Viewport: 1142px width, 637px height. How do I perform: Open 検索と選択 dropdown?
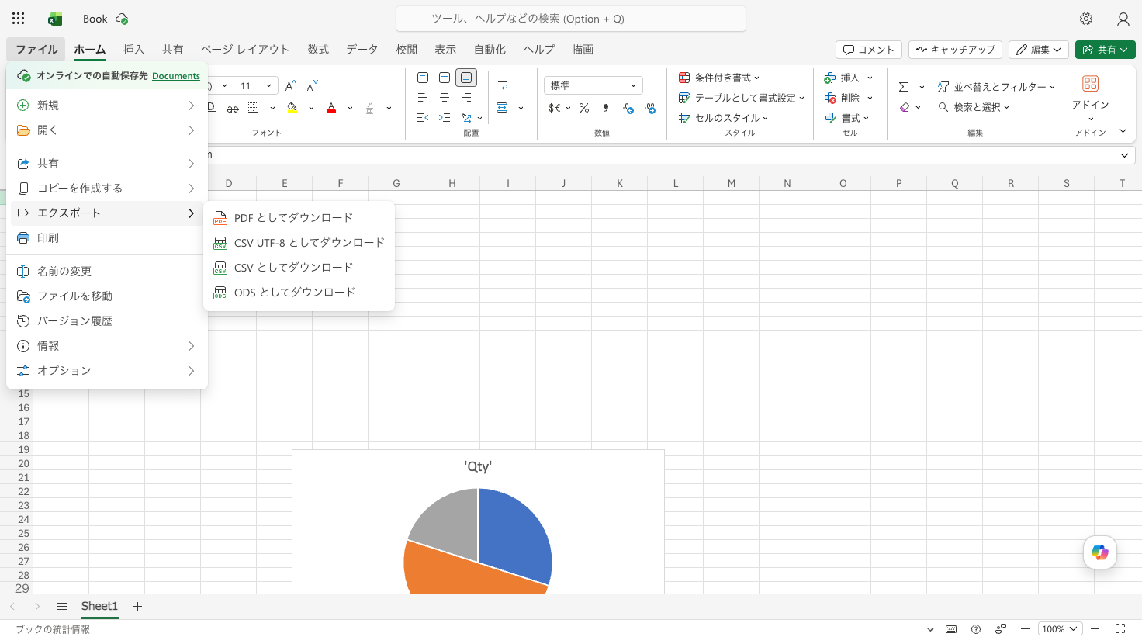974,107
